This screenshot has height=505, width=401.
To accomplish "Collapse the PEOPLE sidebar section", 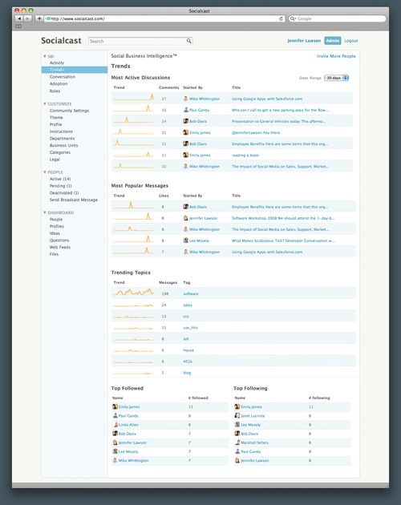I will click(45, 172).
